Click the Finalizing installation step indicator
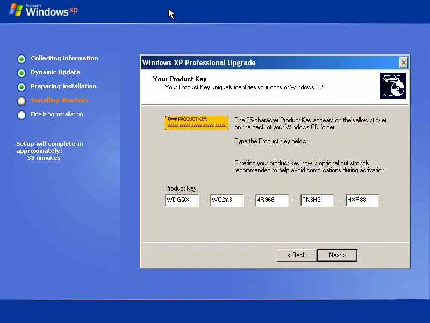Screen dimensions: 430x323 tap(21, 115)
